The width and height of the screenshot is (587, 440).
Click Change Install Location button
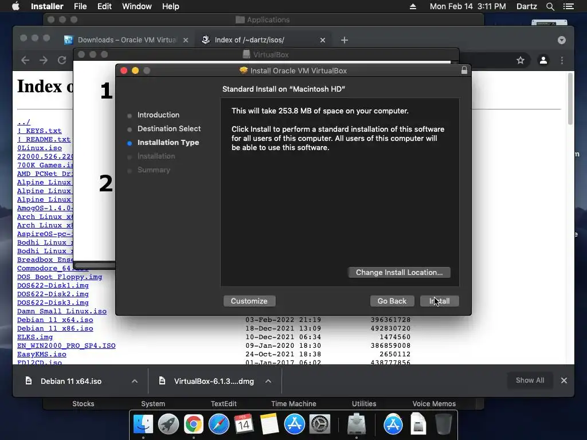399,272
